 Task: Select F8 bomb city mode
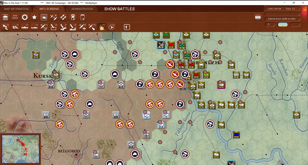point(73,27)
